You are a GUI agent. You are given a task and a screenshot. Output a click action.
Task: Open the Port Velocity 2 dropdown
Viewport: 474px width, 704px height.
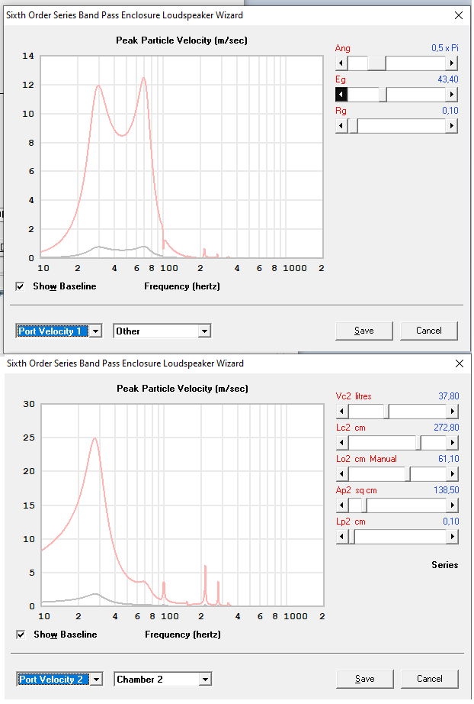(96, 680)
